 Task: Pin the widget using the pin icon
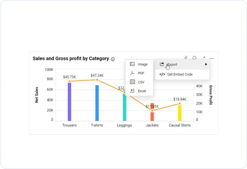coord(186,57)
